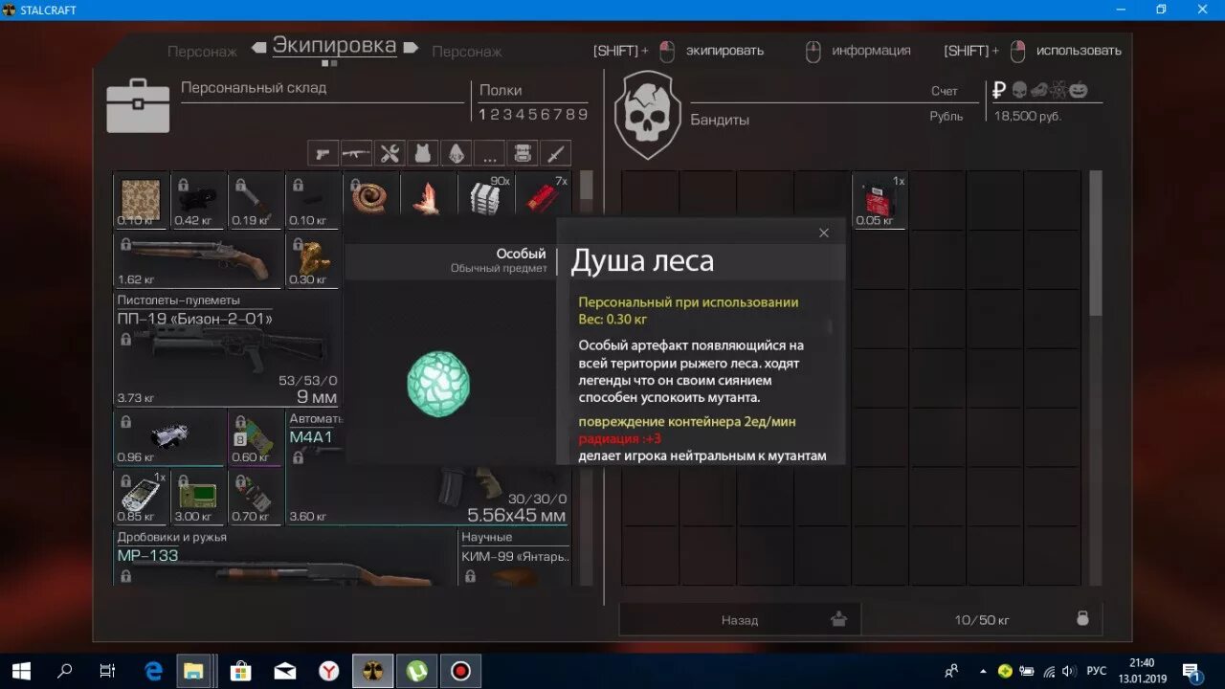Select the gold nugget artifact 0.30 кг
Viewport: 1225px width, 689px height.
tap(313, 259)
